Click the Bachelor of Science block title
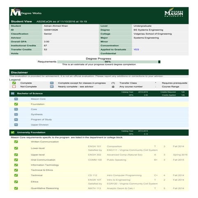 30,93
